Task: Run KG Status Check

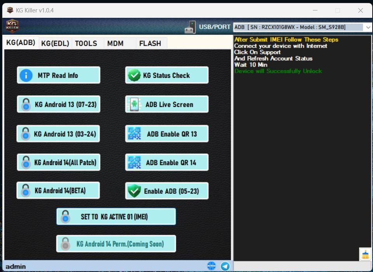Action: [x=167, y=75]
